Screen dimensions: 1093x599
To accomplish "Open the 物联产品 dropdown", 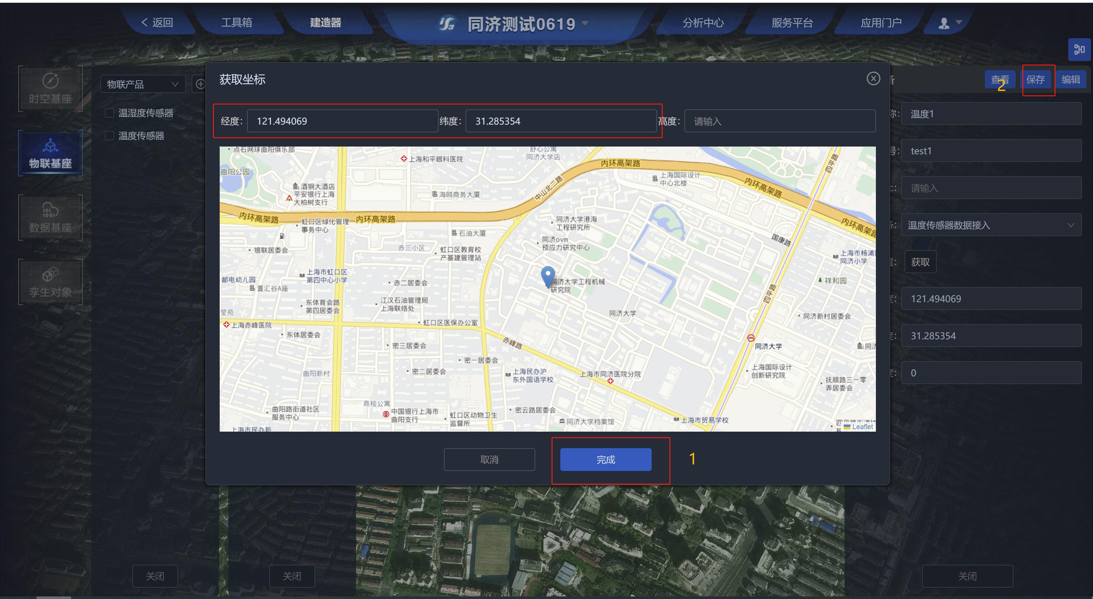I will 143,84.
